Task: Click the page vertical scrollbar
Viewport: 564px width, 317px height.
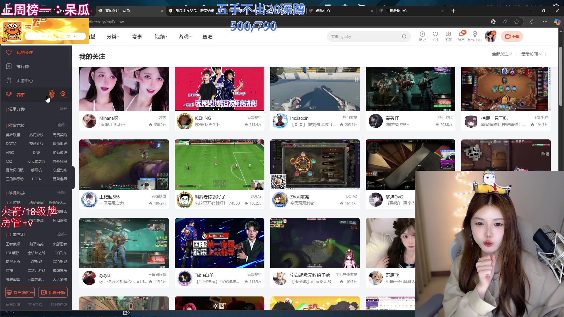Action: 561,76
